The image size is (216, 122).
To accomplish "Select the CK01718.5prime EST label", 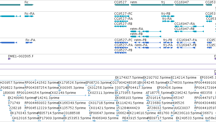I will (102, 103).
